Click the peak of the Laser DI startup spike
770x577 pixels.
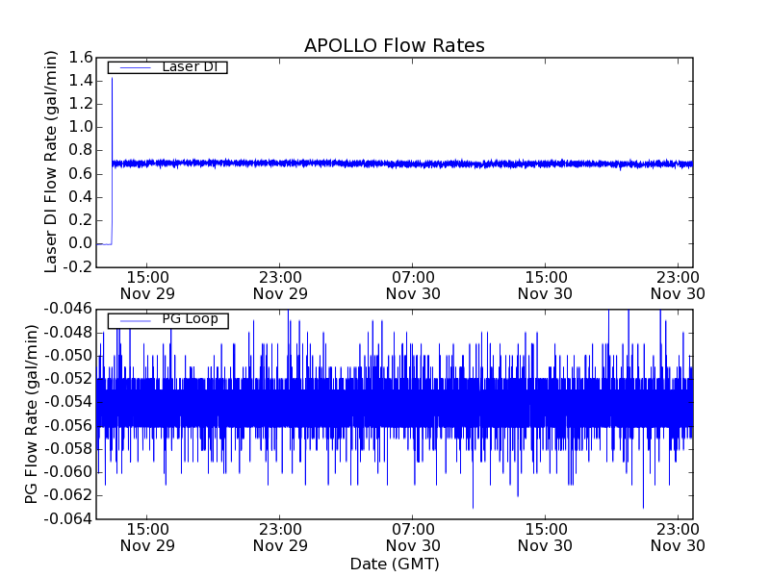(112, 79)
